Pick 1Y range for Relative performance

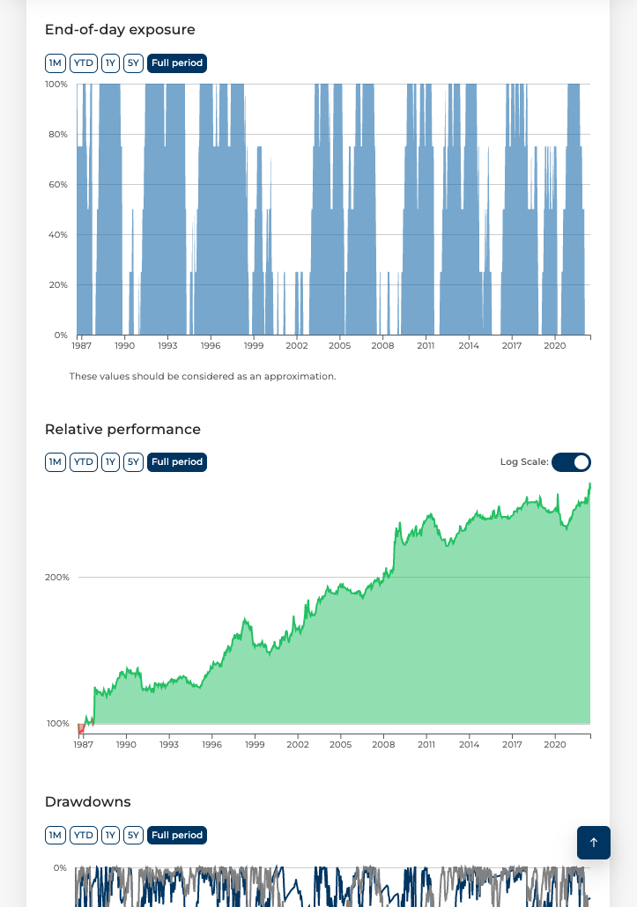point(110,462)
